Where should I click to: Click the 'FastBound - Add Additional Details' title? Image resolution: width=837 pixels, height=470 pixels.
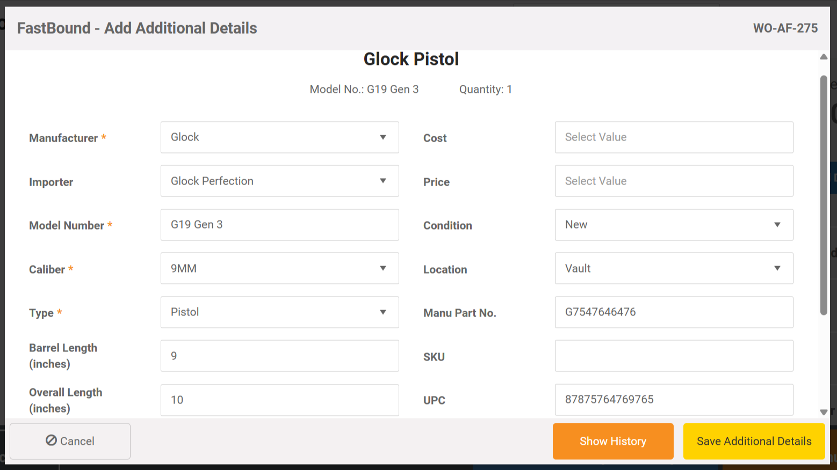coord(137,28)
